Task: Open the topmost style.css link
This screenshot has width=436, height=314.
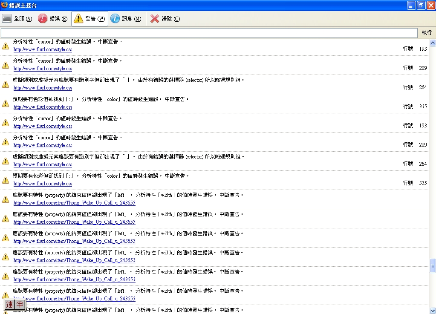Action: coord(43,49)
